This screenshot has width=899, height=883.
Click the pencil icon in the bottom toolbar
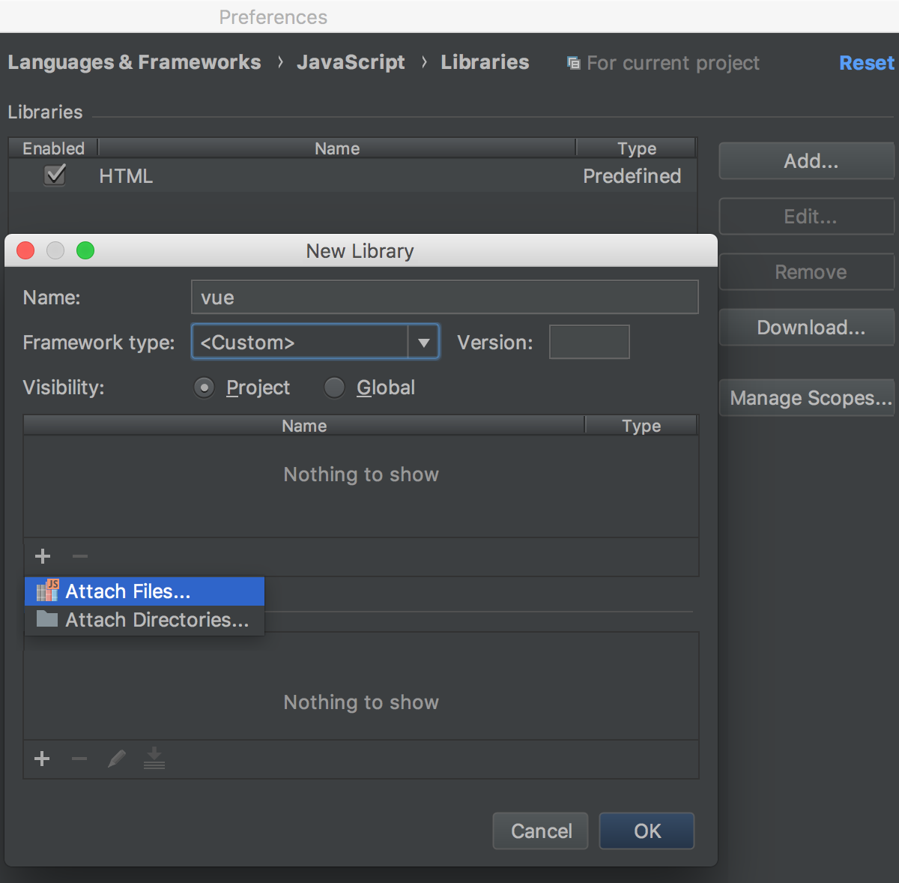(117, 759)
